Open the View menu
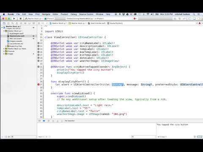 [x=30, y=14]
